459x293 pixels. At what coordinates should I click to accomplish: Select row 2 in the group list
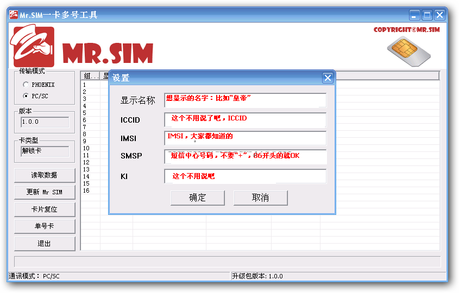(84, 92)
